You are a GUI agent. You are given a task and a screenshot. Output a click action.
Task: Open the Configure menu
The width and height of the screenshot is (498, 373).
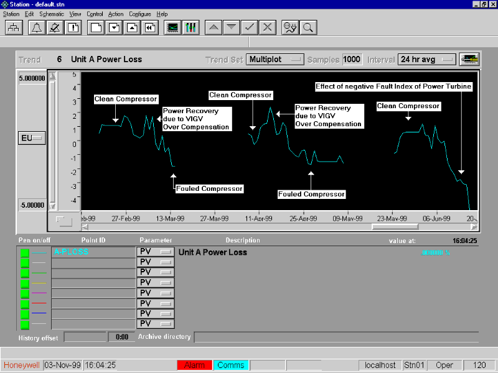[139, 14]
